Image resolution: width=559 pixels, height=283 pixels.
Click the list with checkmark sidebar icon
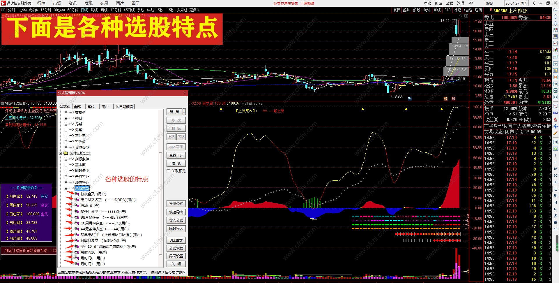556,30
